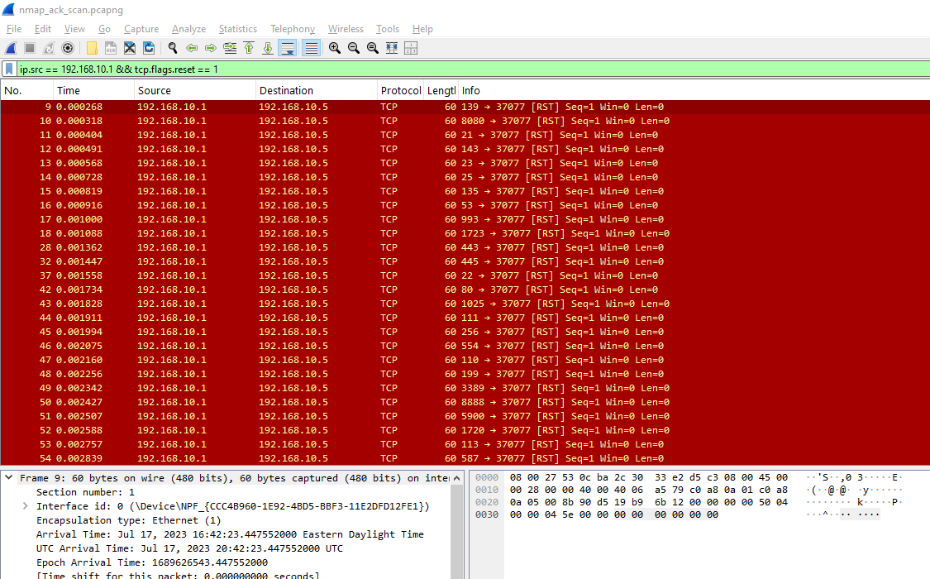The image size is (930, 579).
Task: Click inside the display filter field
Action: coord(248,70)
